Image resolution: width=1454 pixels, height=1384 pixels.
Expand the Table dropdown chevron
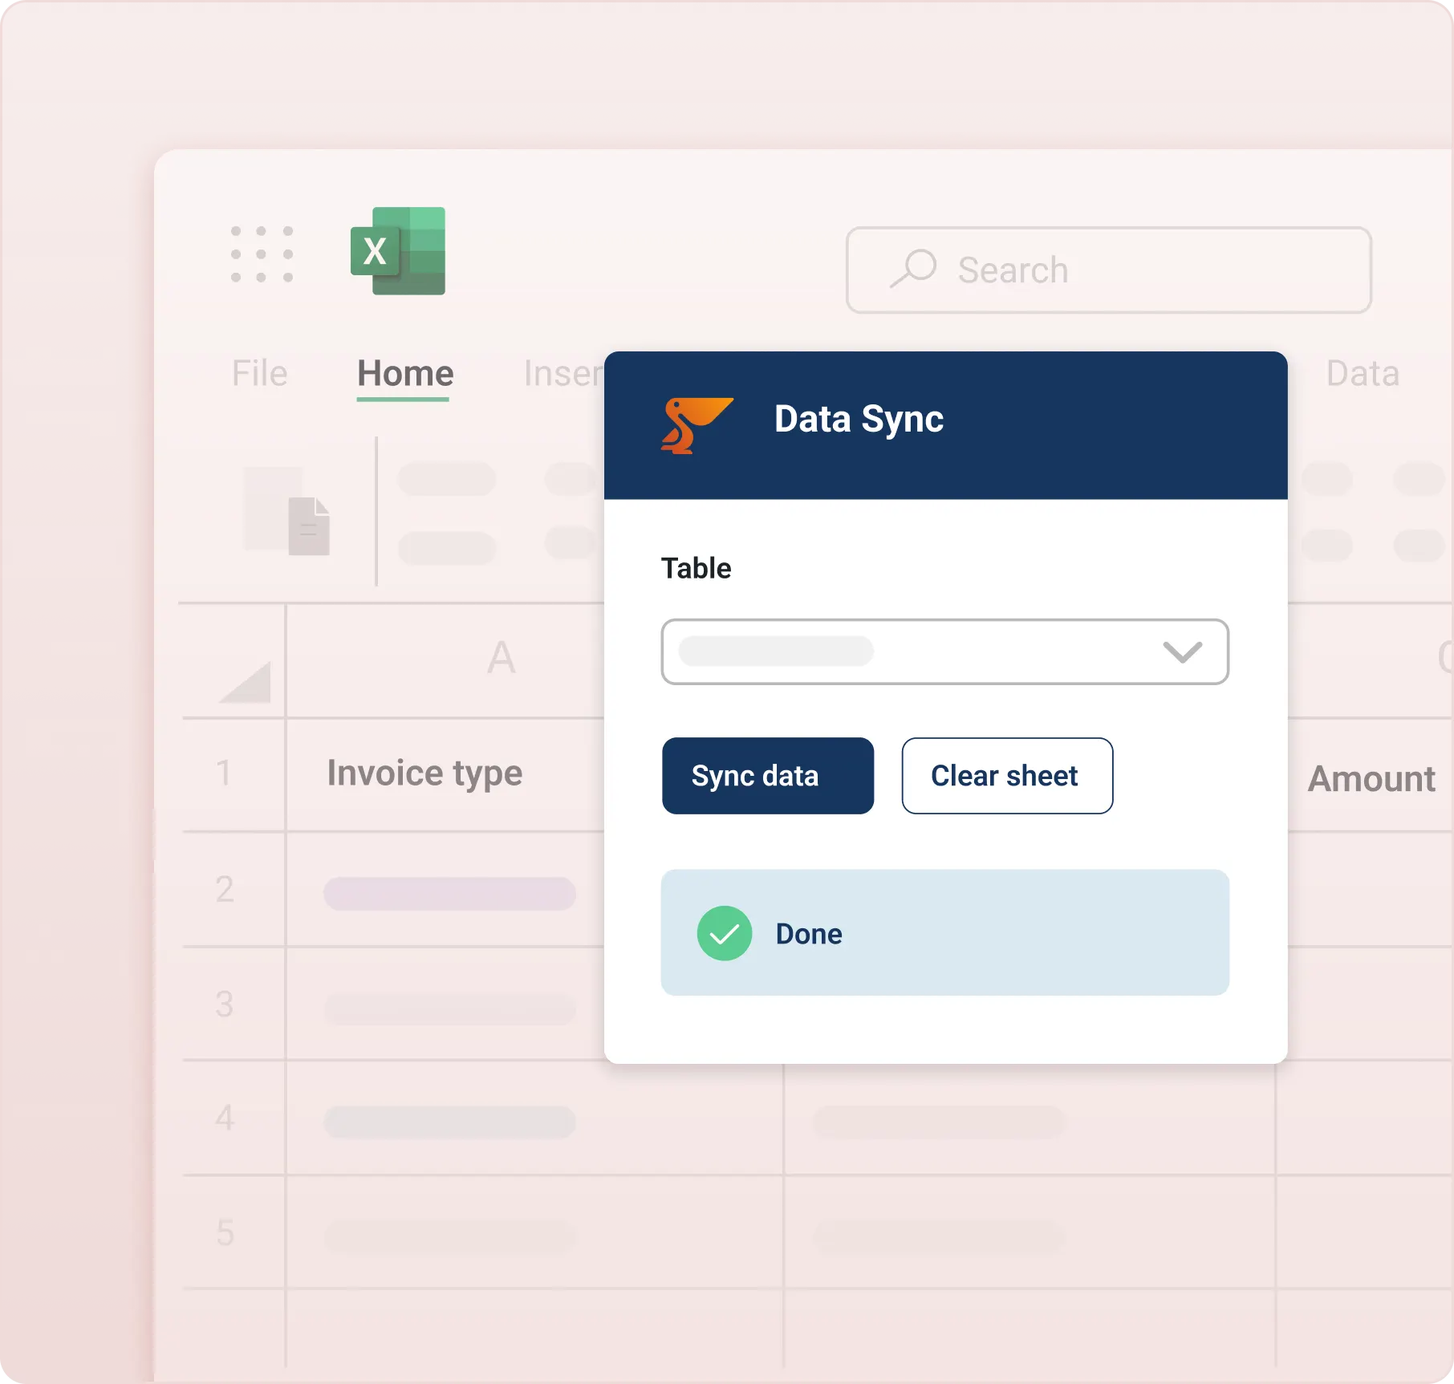(x=1182, y=651)
